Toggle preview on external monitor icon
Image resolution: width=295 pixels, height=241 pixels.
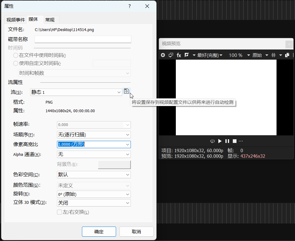click(171, 55)
